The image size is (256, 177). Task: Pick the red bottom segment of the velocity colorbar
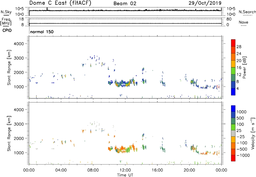pos(233,158)
